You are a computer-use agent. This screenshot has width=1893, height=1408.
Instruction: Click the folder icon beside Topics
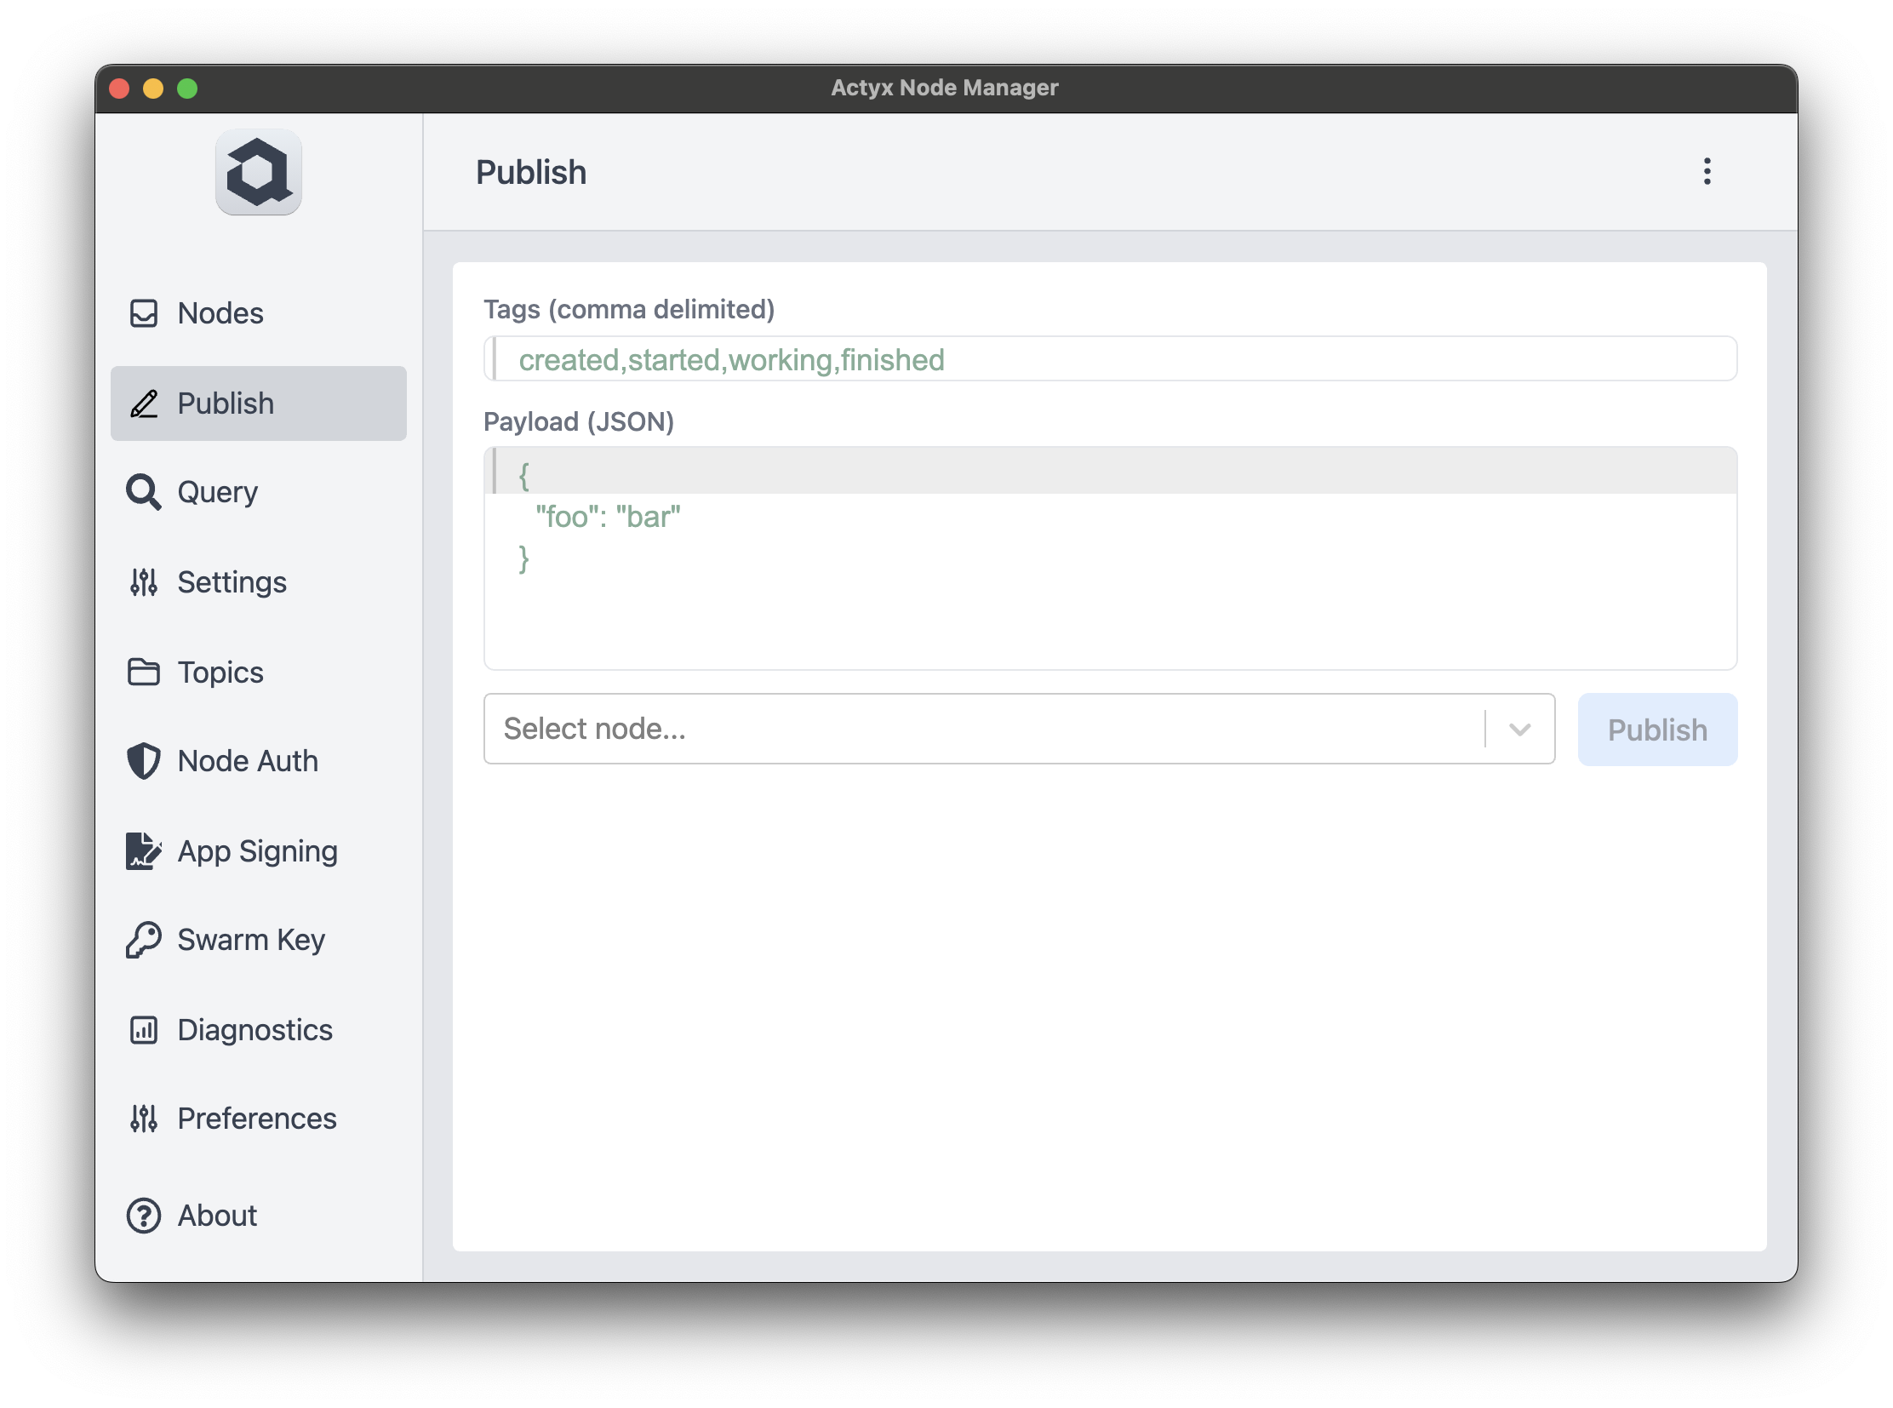(x=143, y=672)
